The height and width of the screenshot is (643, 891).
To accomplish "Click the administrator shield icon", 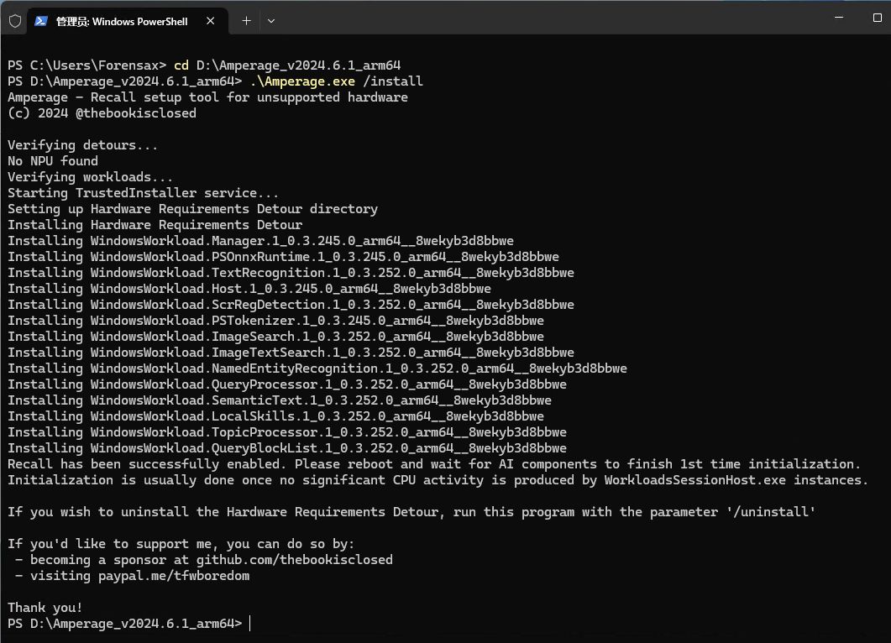I will (x=14, y=21).
